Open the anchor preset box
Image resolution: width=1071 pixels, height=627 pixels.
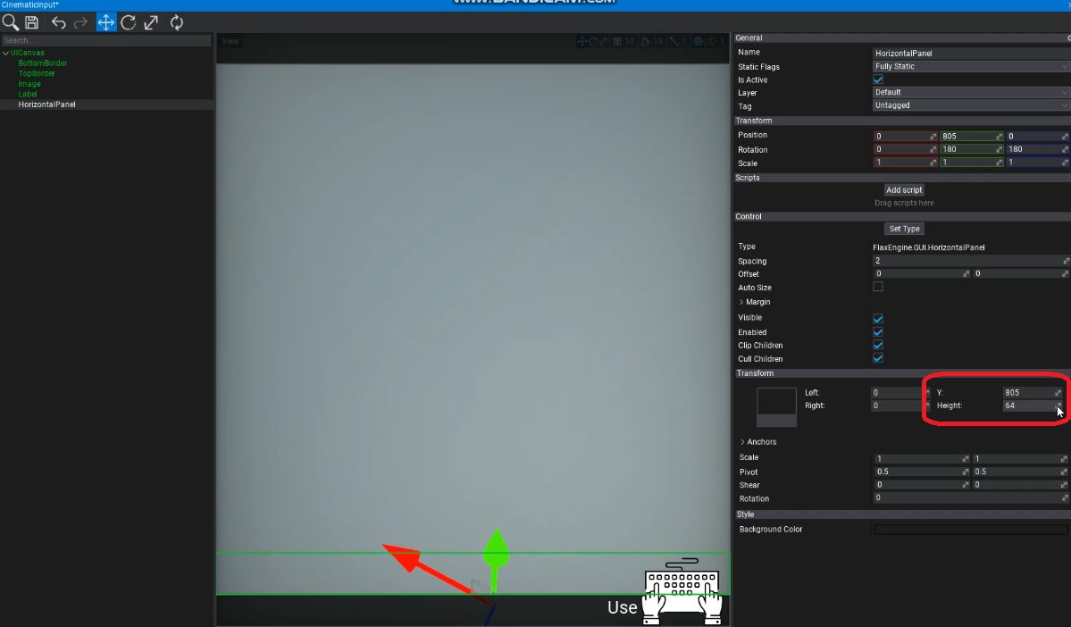pyautogui.click(x=776, y=407)
